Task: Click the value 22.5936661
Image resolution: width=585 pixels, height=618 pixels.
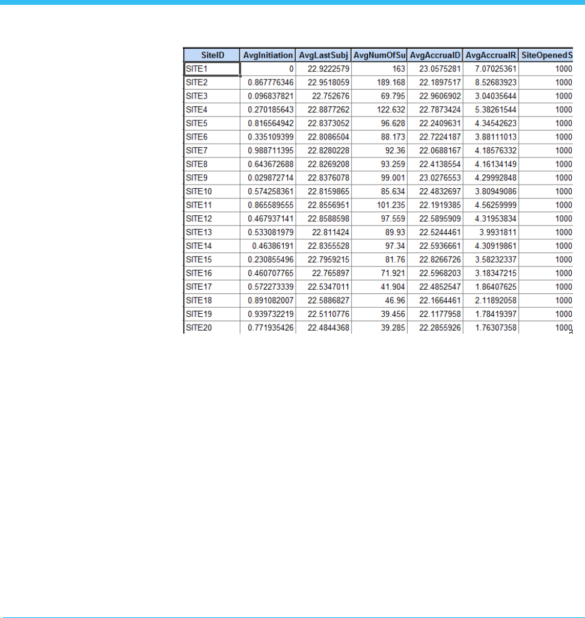Action: click(440, 246)
